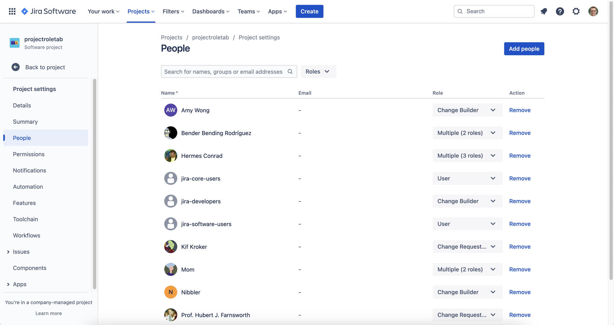The height and width of the screenshot is (325, 614).
Task: Select People in the settings sidebar
Action: 46,138
